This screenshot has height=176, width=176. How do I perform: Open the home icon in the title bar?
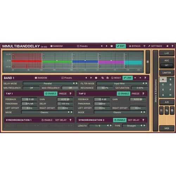(x=167, y=46)
